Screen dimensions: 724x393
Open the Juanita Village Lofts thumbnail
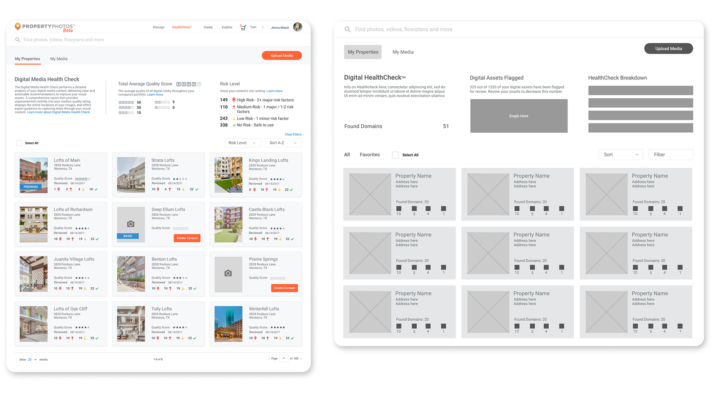click(x=34, y=274)
